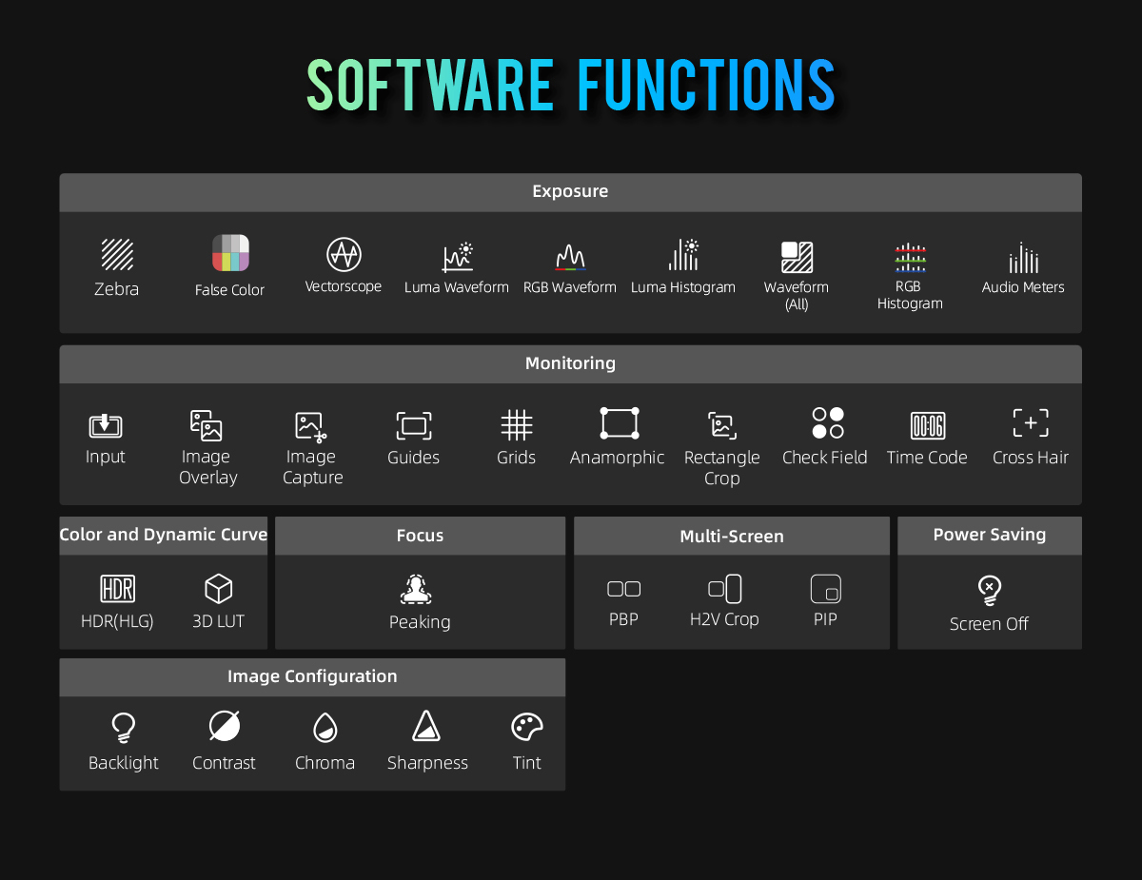Click the False Color swatch icon
Viewport: 1142px width, 880px height.
point(230,253)
